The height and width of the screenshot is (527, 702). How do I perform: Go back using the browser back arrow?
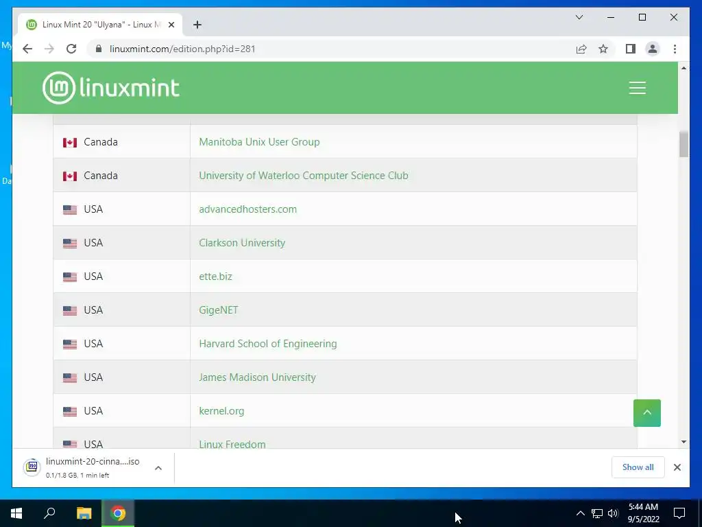[27, 49]
